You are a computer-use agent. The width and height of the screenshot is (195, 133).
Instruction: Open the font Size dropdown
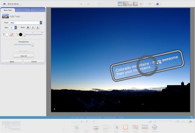click(x=16, y=27)
